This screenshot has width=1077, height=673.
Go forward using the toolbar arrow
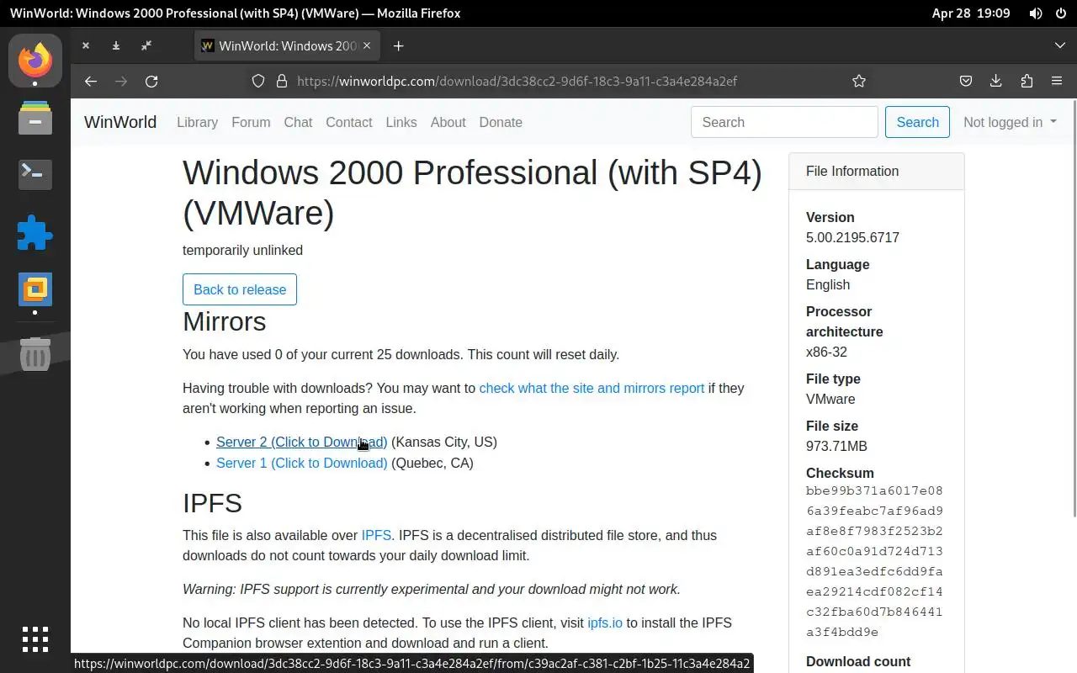tap(121, 81)
